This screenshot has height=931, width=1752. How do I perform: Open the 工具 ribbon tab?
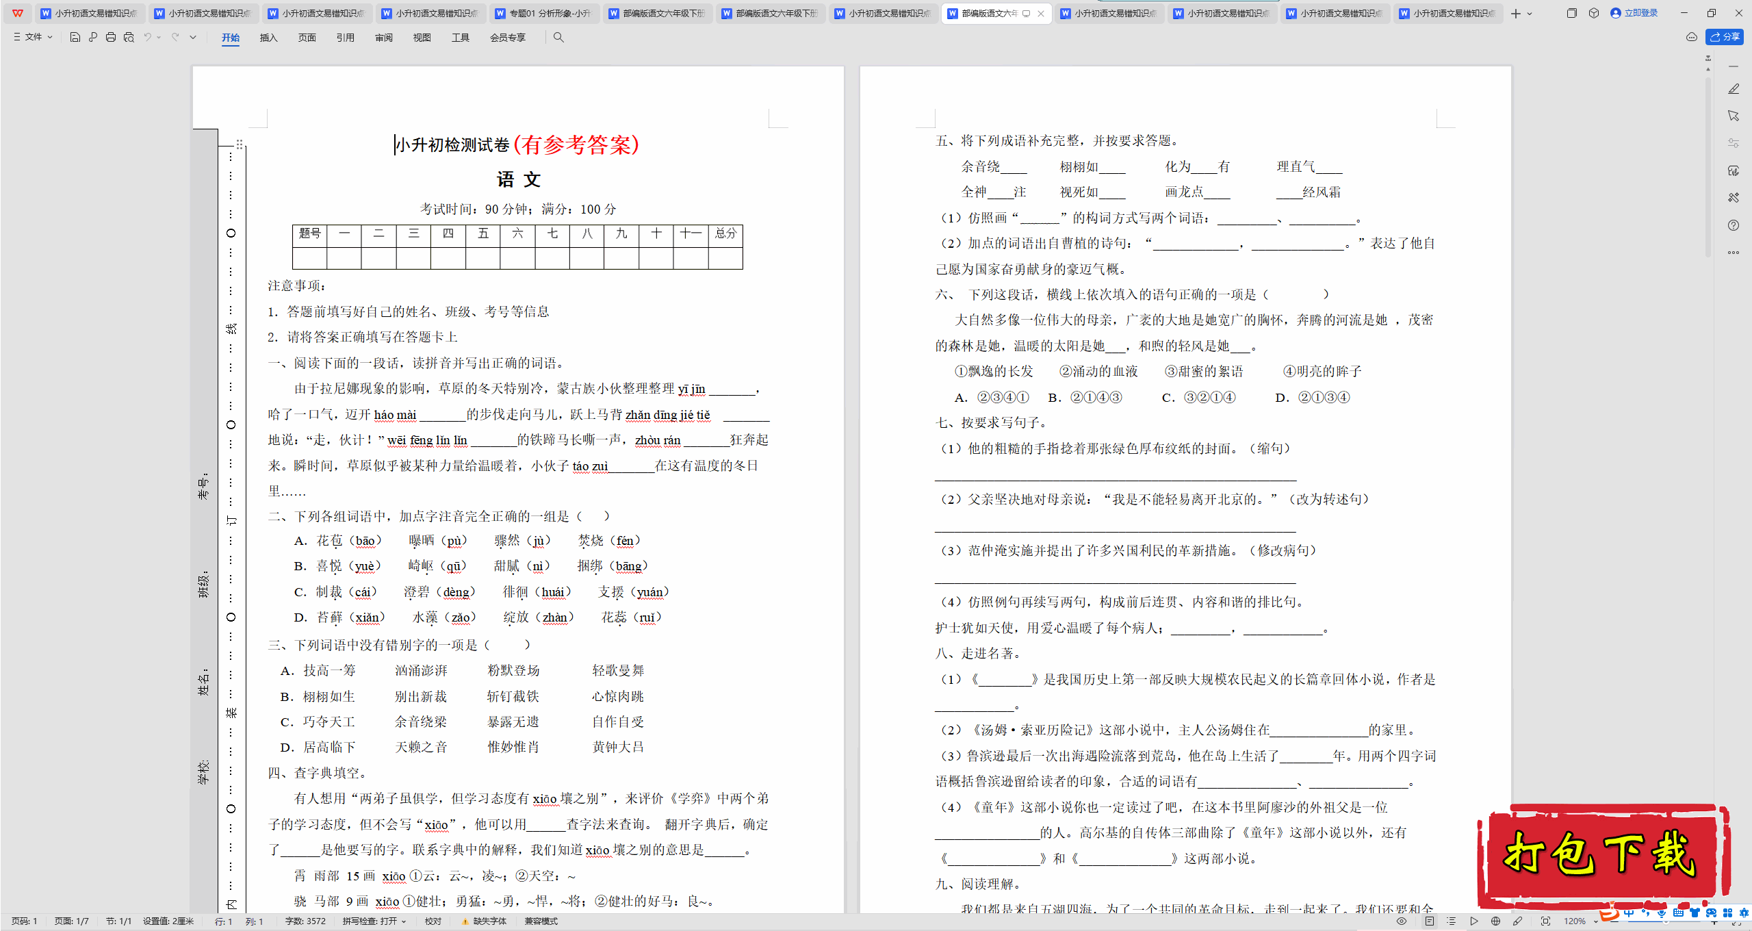tap(460, 38)
